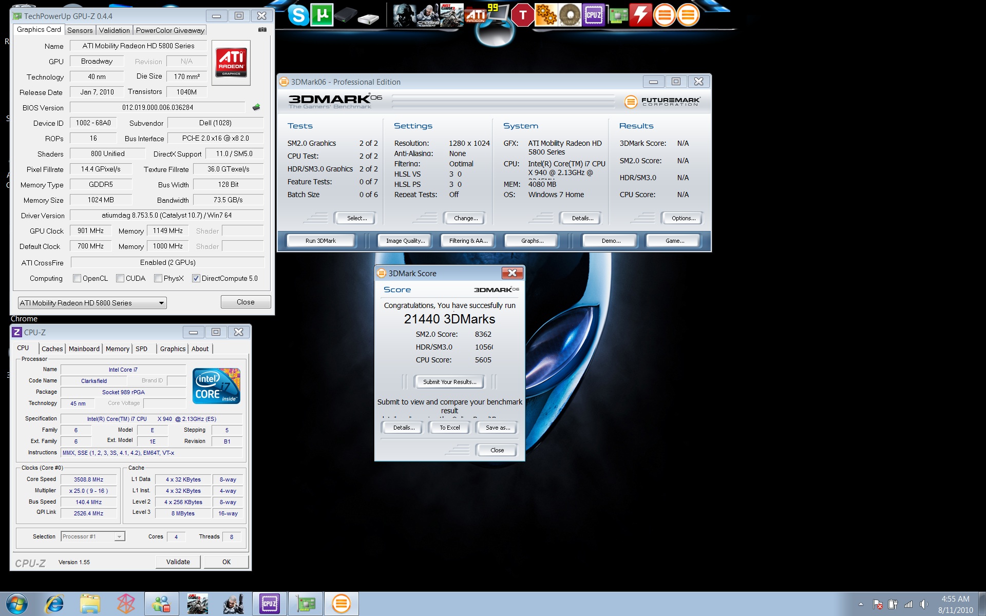Click the ATI Radeon logo in GPU-Z

coord(231,63)
